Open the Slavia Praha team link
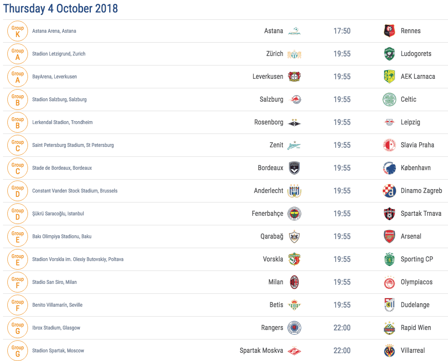This screenshot has height=361, width=448. [x=417, y=145]
